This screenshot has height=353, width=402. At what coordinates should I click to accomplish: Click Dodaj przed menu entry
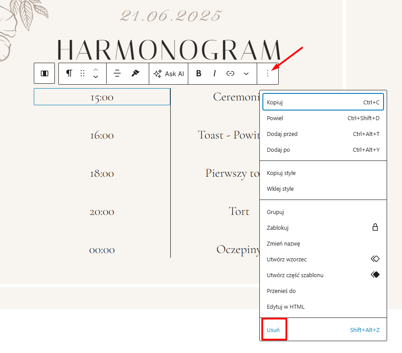pyautogui.click(x=323, y=134)
